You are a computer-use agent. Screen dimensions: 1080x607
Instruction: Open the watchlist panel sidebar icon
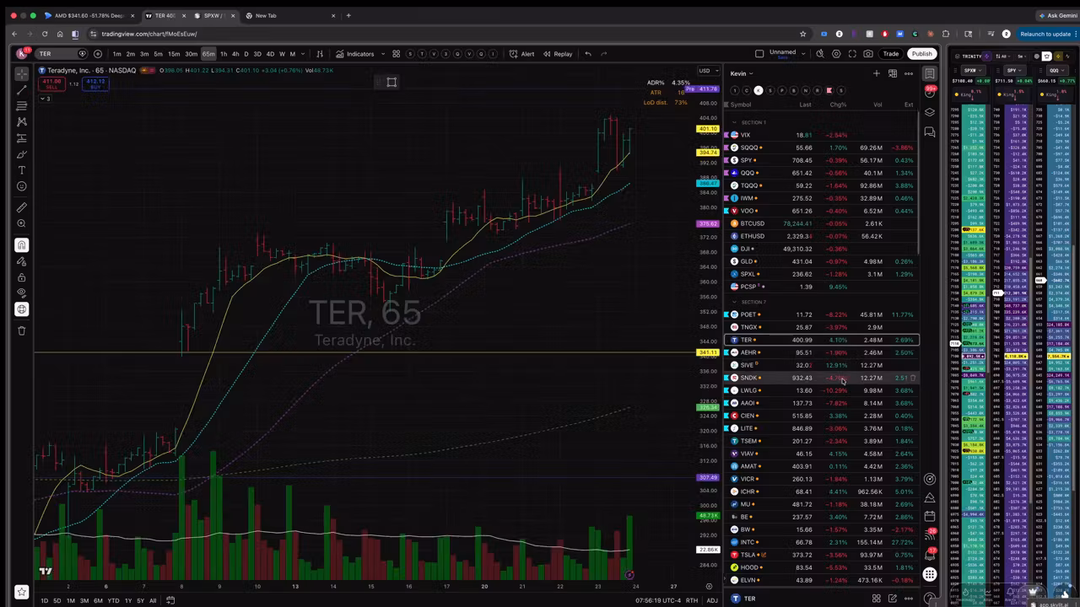pyautogui.click(x=930, y=73)
